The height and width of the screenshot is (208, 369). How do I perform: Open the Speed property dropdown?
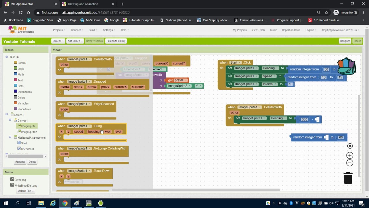click(269, 76)
